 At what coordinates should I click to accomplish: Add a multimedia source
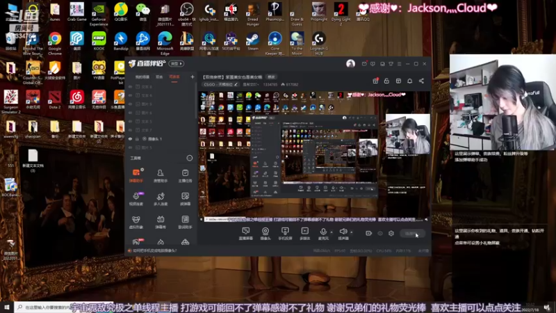(x=304, y=234)
